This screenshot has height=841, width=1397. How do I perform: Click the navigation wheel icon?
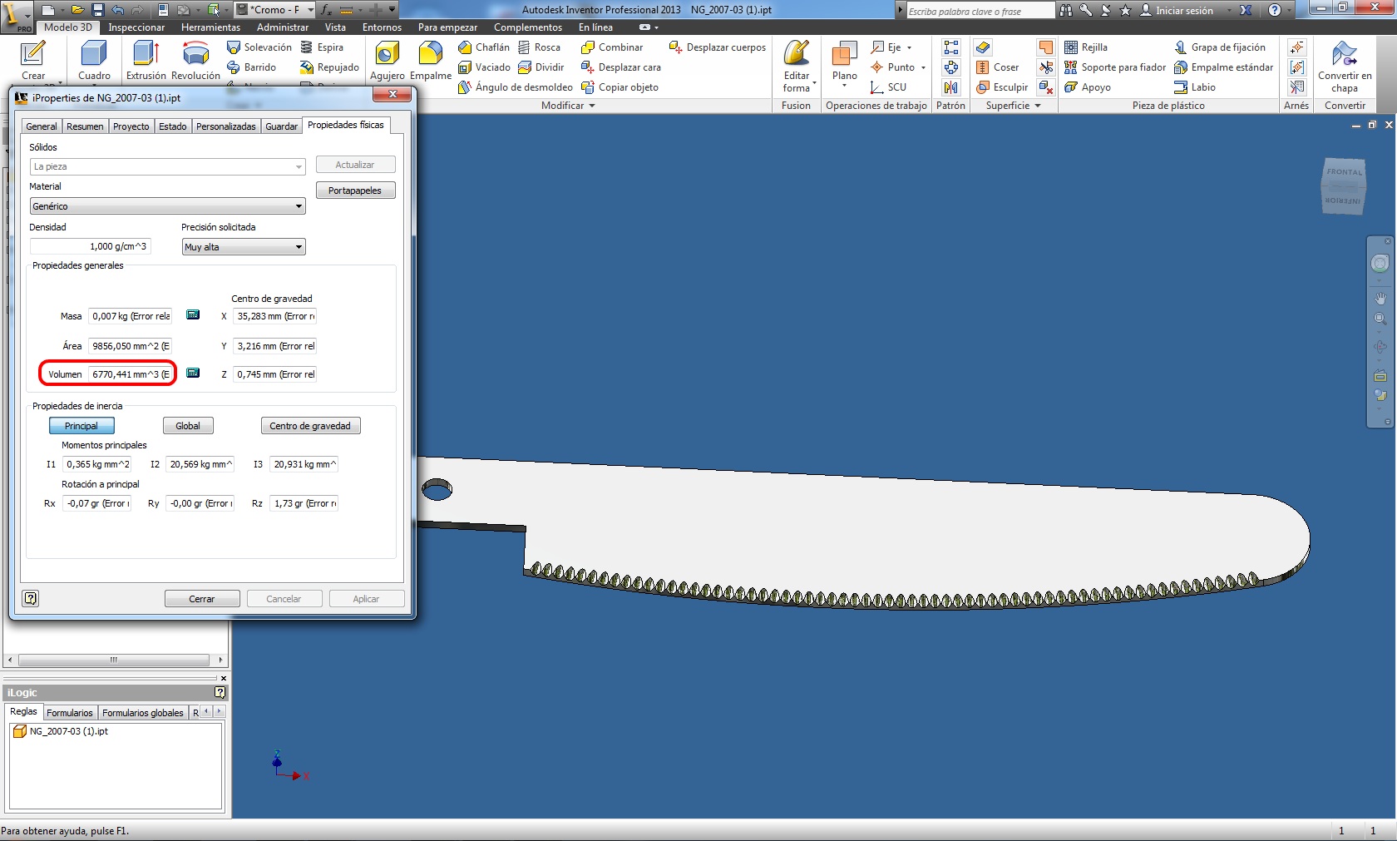point(1380,264)
